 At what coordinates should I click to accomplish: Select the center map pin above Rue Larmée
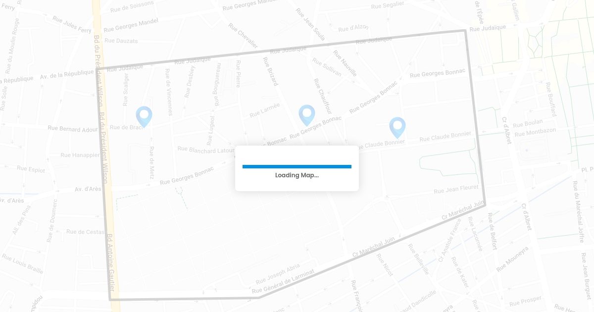tap(307, 115)
